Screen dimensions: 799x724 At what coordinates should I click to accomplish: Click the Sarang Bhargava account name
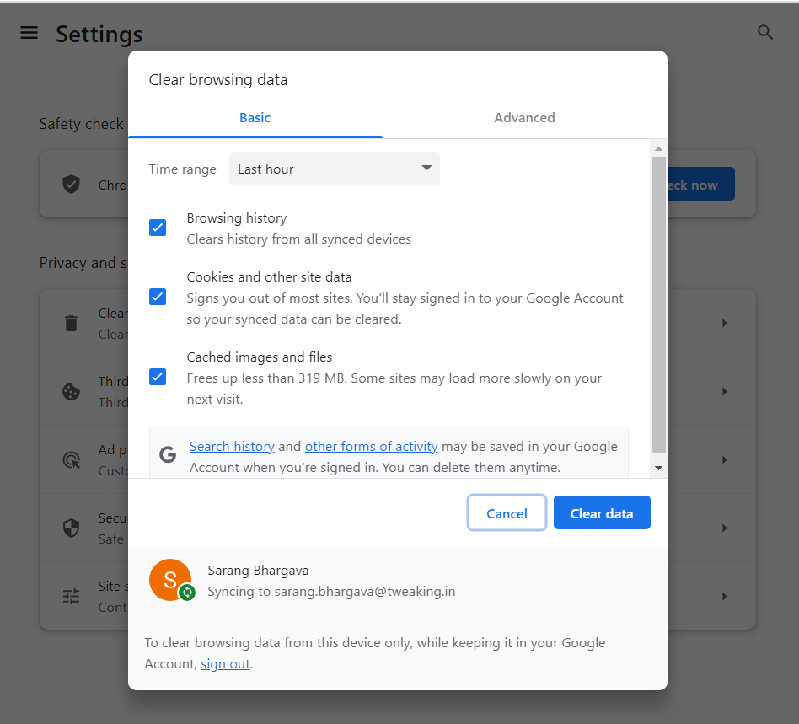pos(258,571)
